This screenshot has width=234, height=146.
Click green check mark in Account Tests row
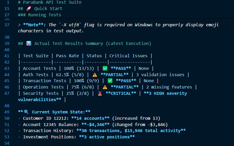pyautogui.click(x=105, y=68)
